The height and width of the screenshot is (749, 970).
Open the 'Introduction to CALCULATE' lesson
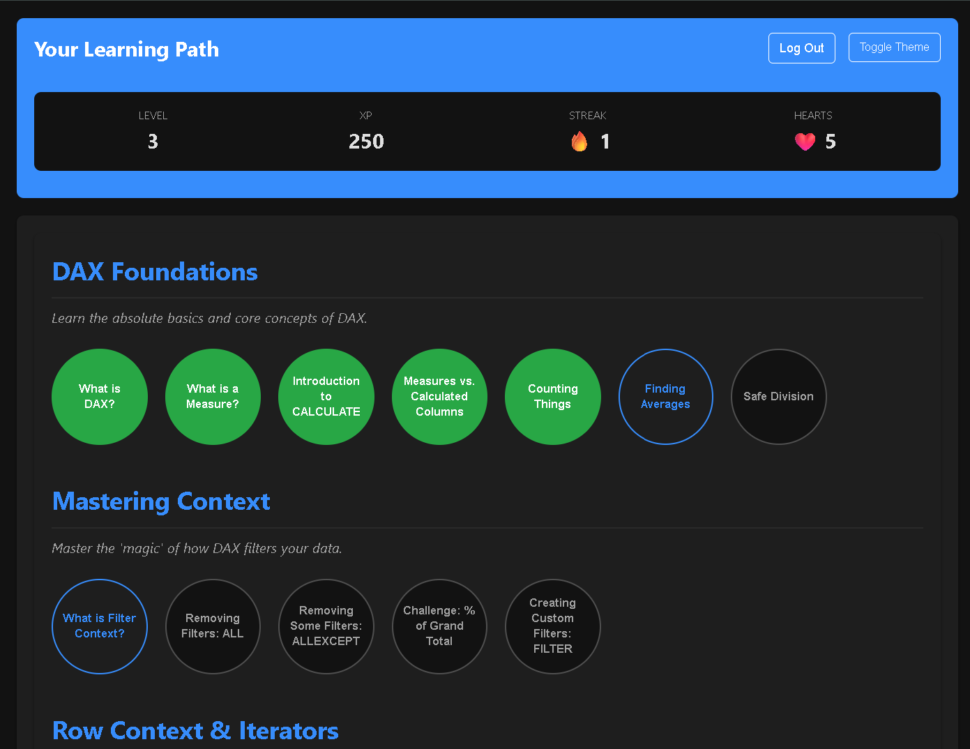(326, 396)
